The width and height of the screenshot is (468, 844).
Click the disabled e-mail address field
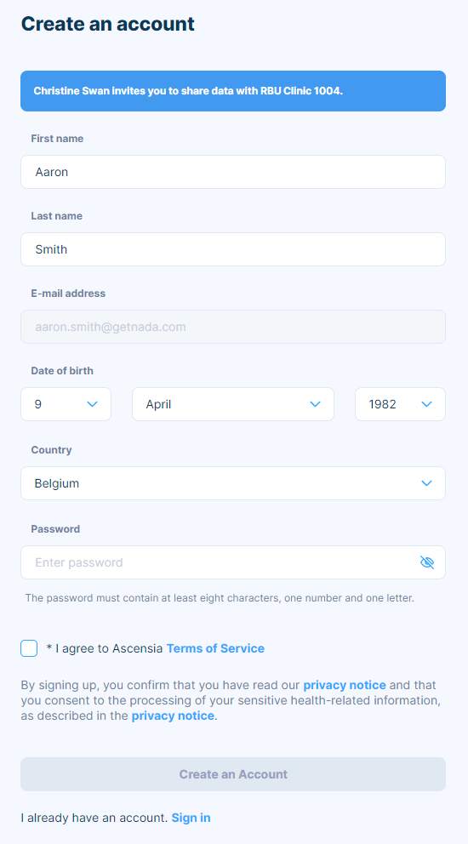[x=233, y=327]
